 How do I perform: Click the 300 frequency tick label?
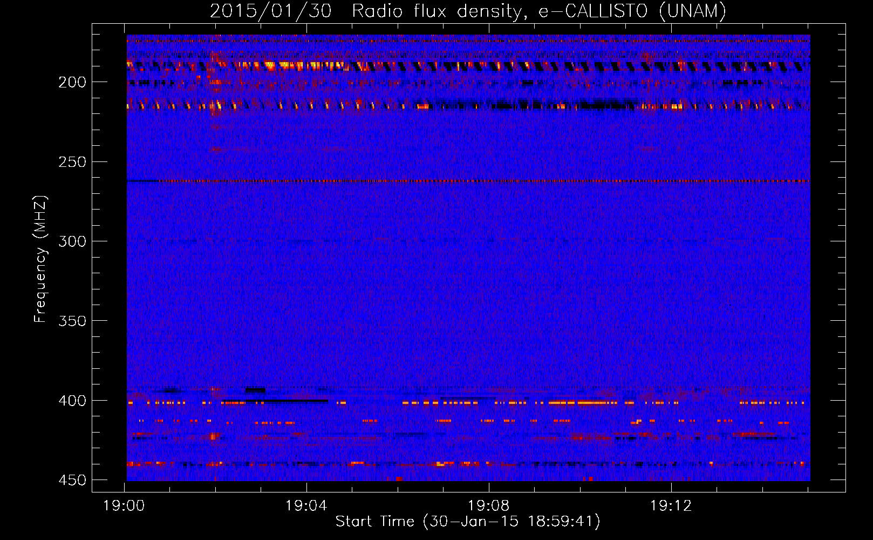(x=72, y=241)
